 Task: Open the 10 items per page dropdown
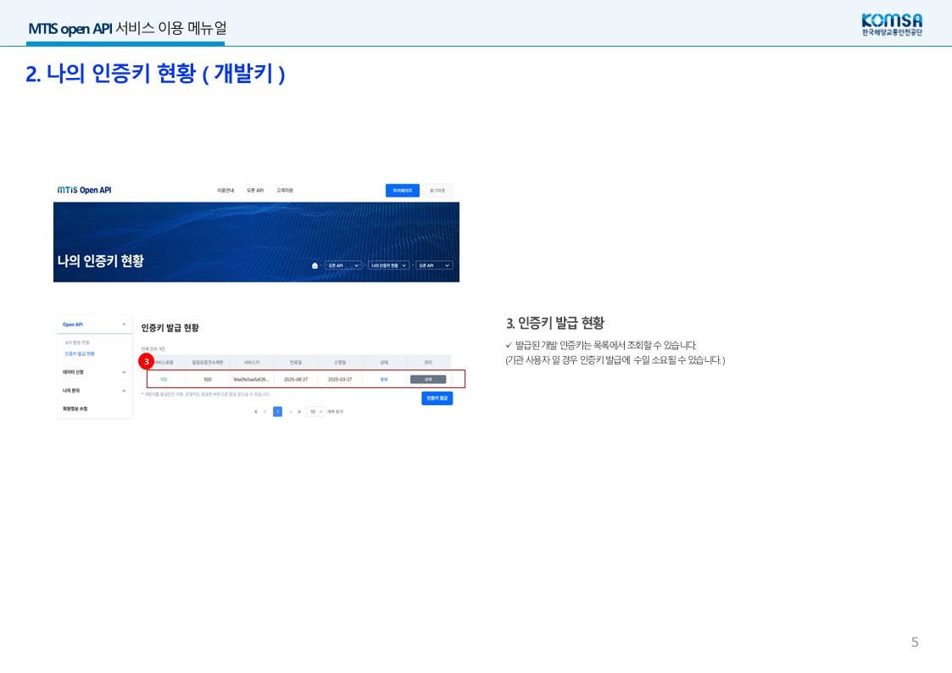(315, 411)
